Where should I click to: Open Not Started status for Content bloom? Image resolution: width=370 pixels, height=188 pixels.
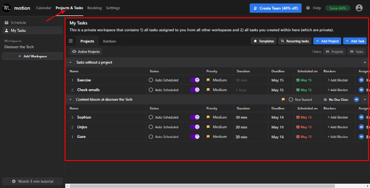click(300, 99)
